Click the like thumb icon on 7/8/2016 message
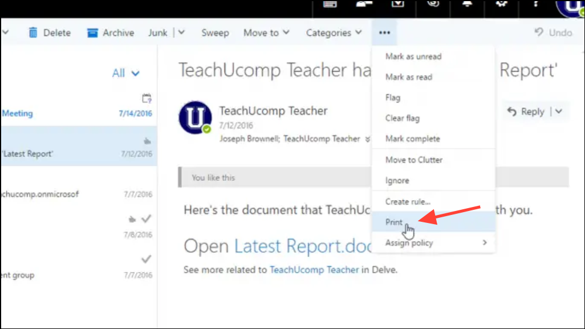Viewport: 585px width, 329px height. click(132, 219)
